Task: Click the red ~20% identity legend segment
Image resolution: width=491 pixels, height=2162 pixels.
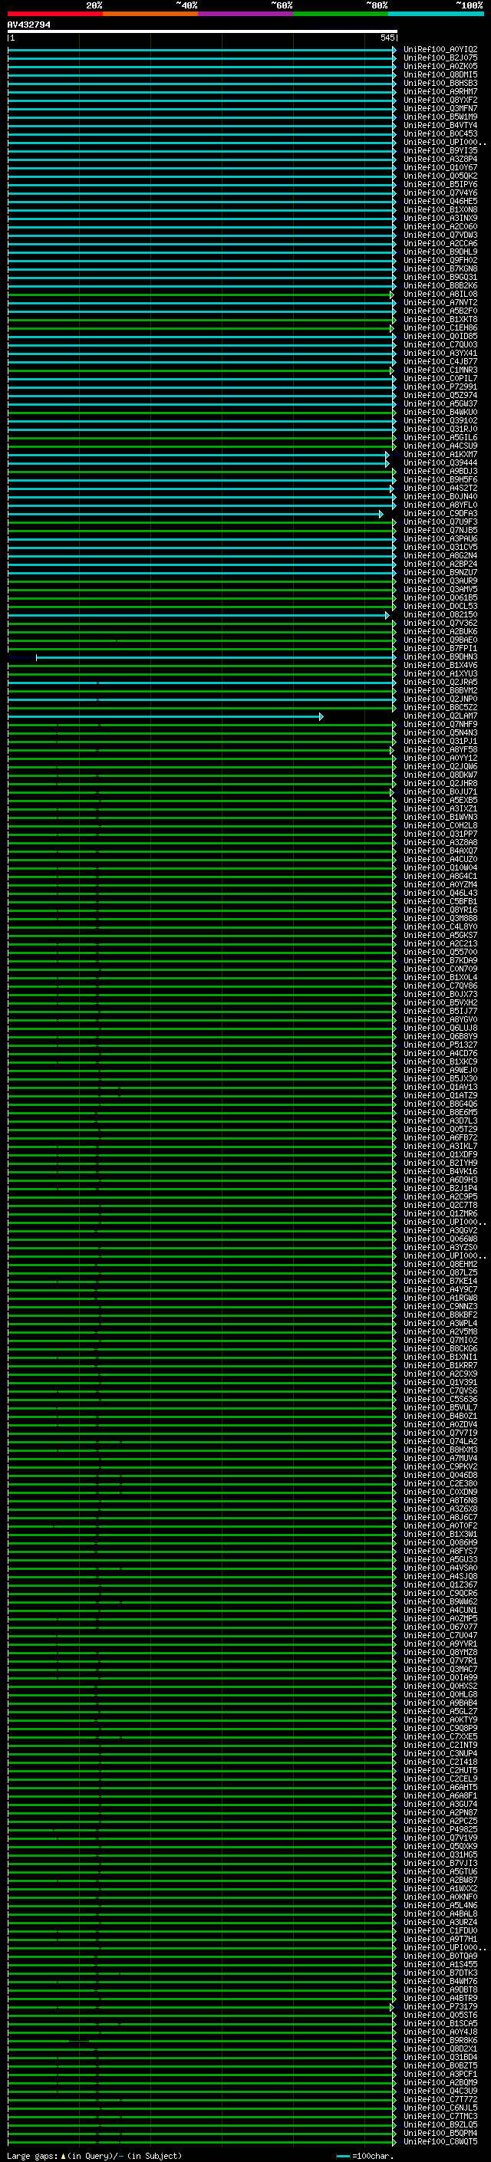Action: click(54, 14)
